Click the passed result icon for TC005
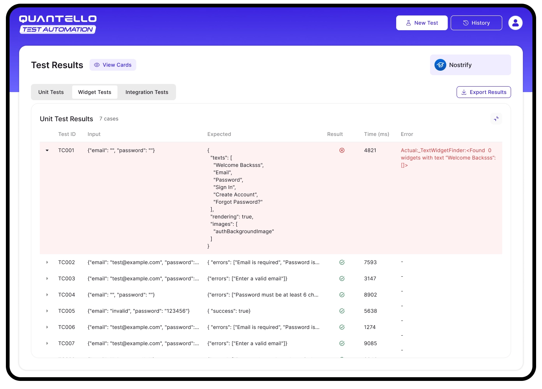 coord(342,311)
